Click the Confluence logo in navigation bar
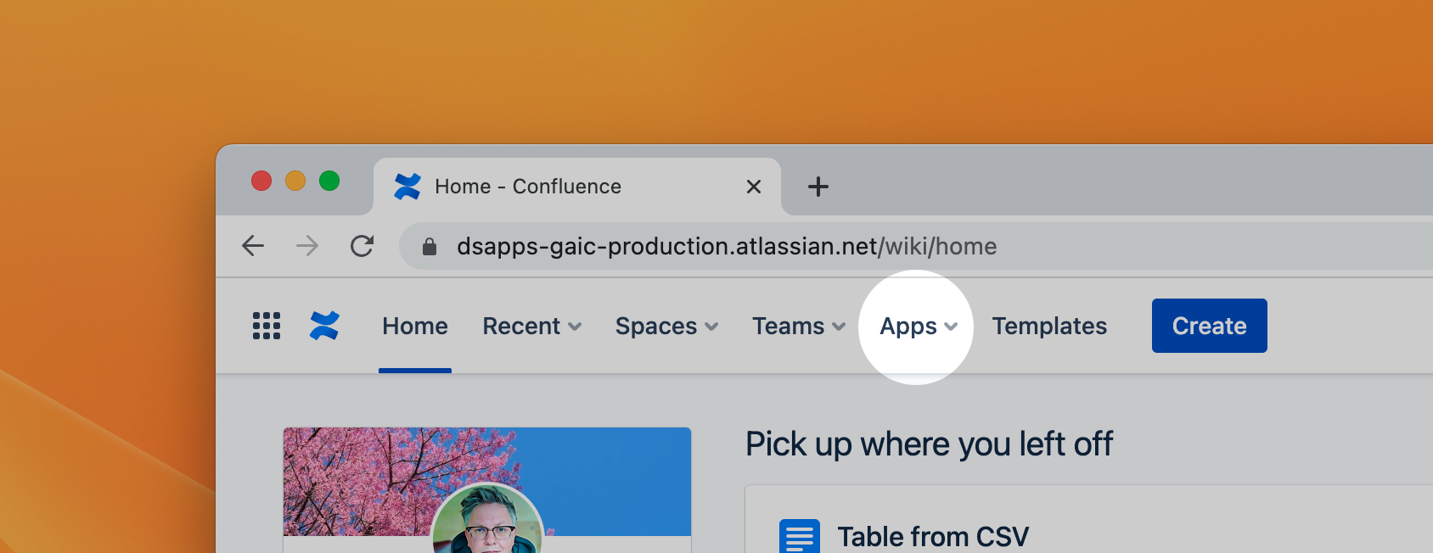The height and width of the screenshot is (553, 1433). click(x=324, y=326)
